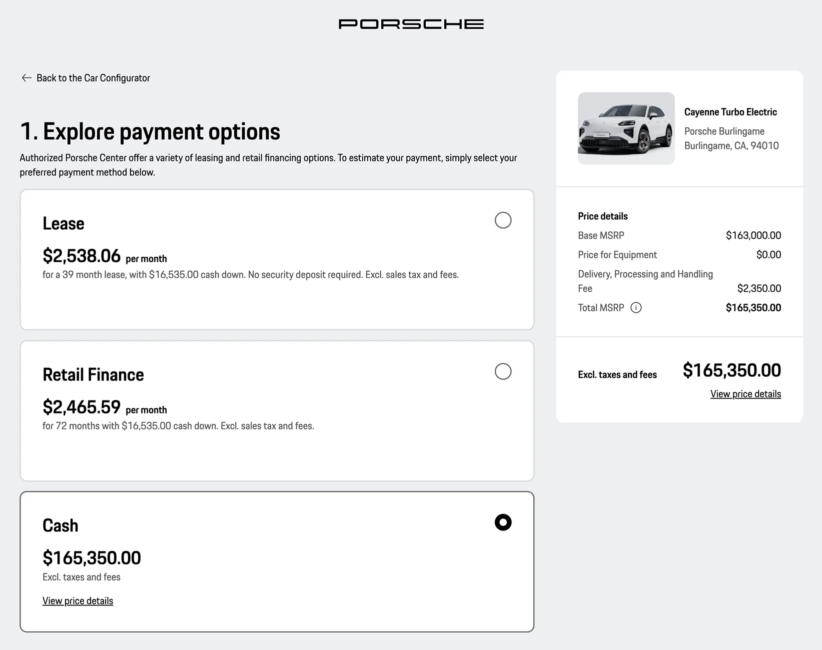Go back to the Car Configurator
The width and height of the screenshot is (822, 650).
[93, 77]
